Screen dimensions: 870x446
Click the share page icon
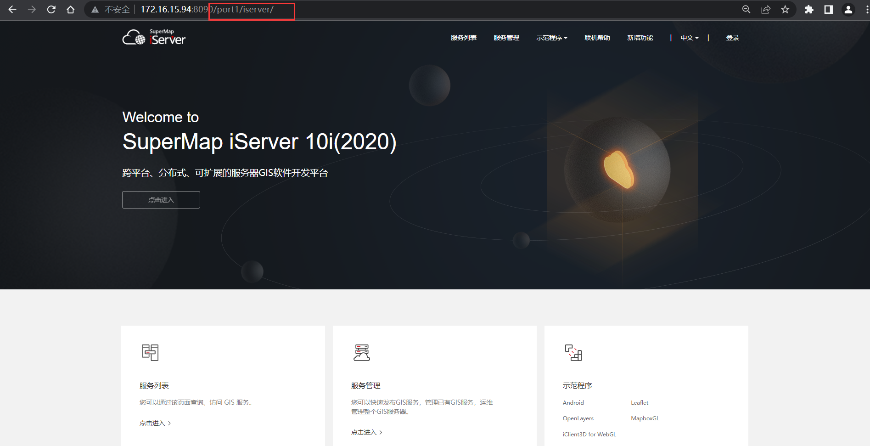coord(766,10)
